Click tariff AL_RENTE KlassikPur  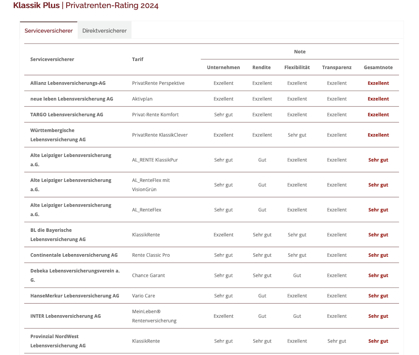[x=155, y=160]
